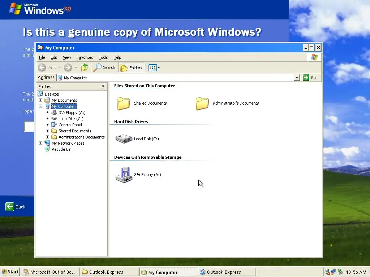The height and width of the screenshot is (277, 370).
Task: Switch to Microsoft Out of Box taskbar button
Action: 50,272
